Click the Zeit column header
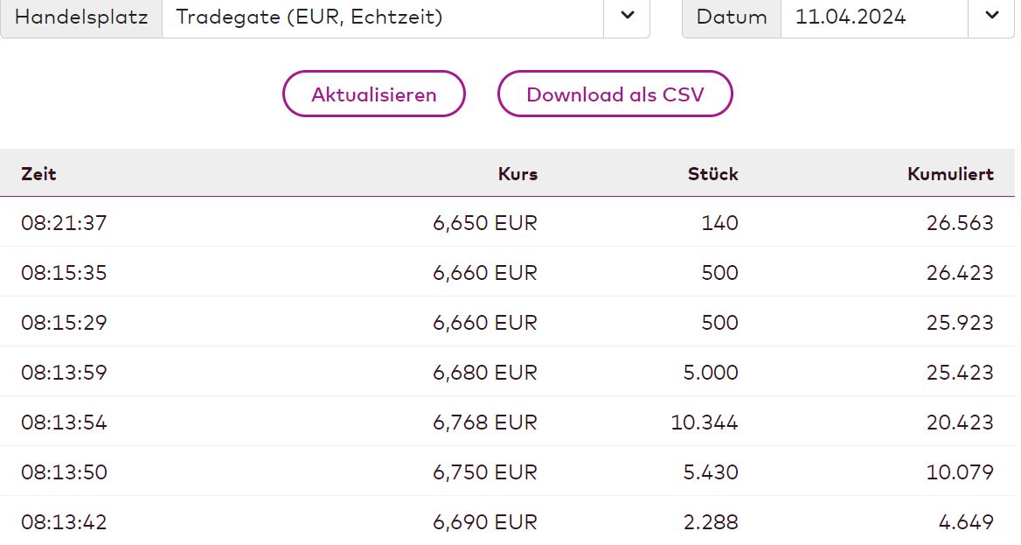 [x=38, y=174]
